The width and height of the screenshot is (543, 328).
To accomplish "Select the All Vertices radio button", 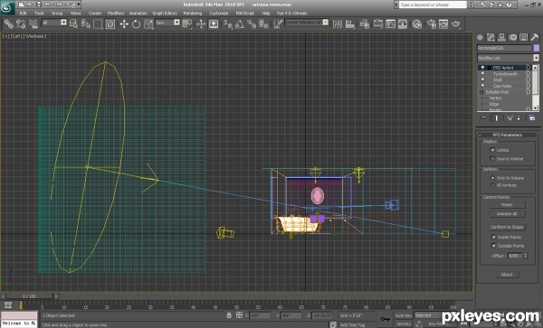I will pyautogui.click(x=492, y=185).
